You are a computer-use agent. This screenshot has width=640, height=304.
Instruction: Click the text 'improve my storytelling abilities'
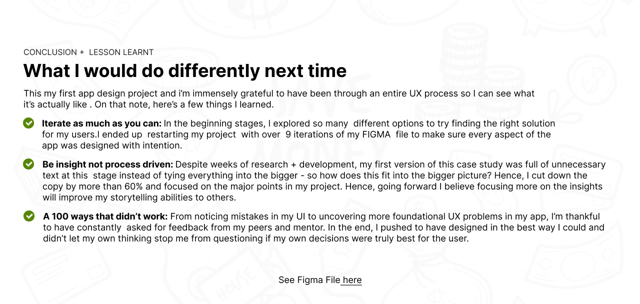[124, 197]
